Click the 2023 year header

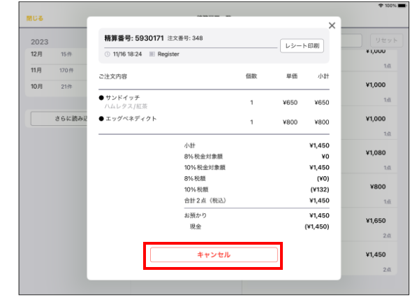pyautogui.click(x=40, y=41)
